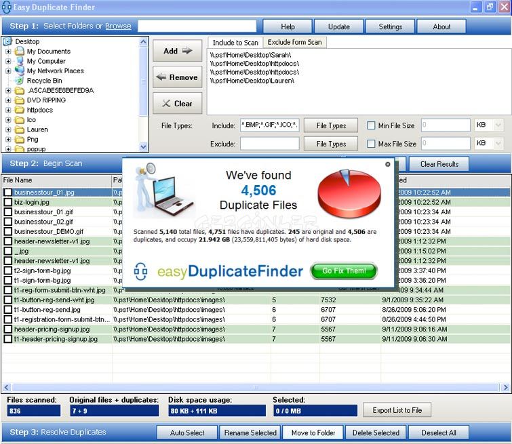This screenshot has height=444, width=512.
Task: Expand the Png folder node
Action: [9, 140]
